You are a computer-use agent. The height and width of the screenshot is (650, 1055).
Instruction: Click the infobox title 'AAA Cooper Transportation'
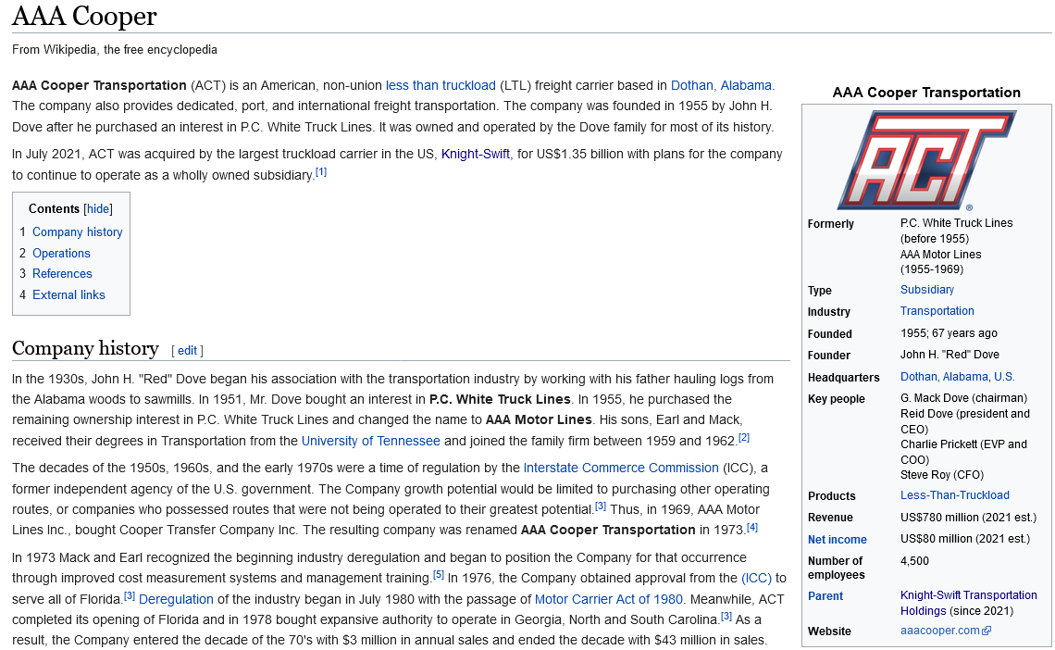pos(926,93)
